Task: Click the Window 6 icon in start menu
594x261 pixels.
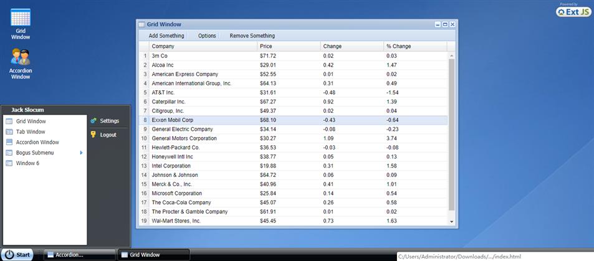Action: coord(9,163)
